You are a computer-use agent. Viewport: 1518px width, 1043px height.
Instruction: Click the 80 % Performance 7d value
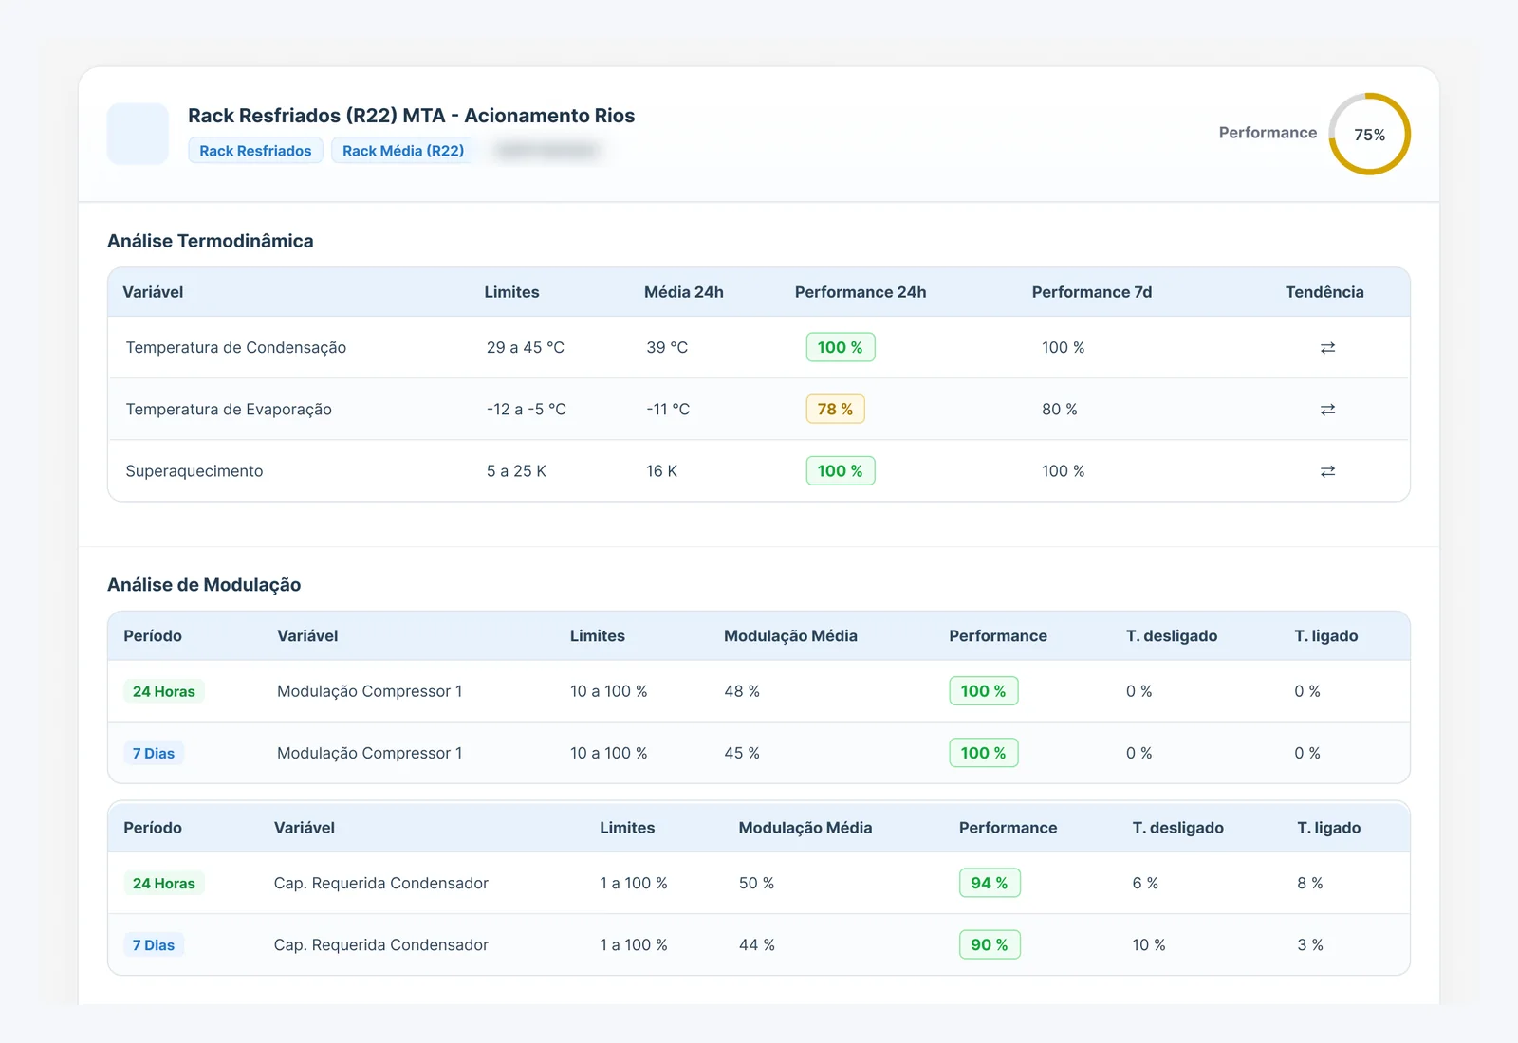pyautogui.click(x=1060, y=410)
